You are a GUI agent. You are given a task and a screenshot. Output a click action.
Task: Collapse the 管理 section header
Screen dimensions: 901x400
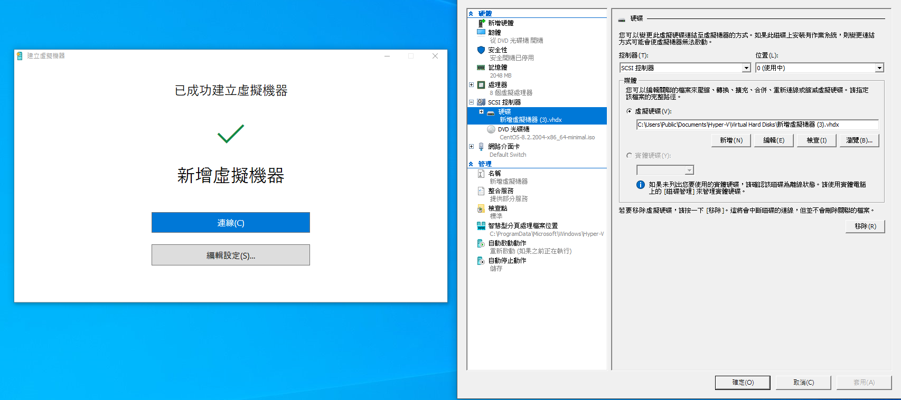(471, 164)
